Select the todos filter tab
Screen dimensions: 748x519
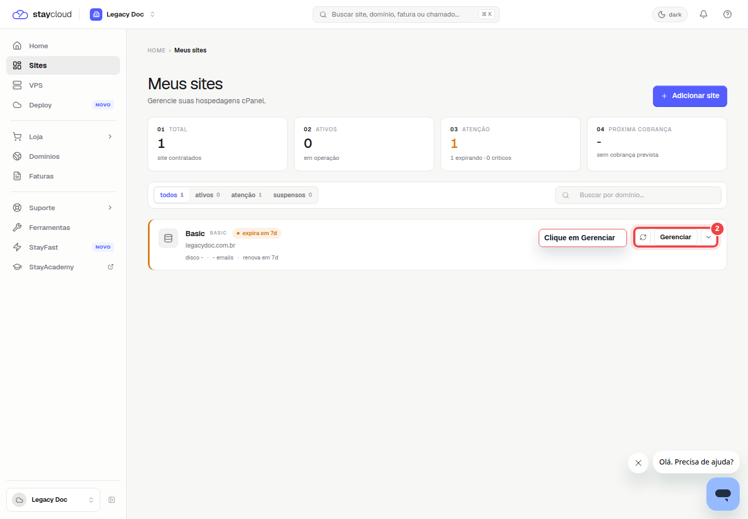(171, 195)
